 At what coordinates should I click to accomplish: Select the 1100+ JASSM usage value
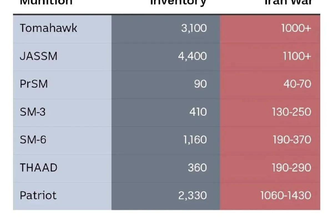(x=297, y=56)
